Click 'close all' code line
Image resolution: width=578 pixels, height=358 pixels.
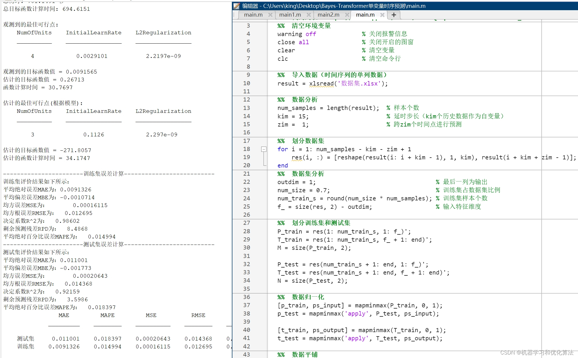293,42
